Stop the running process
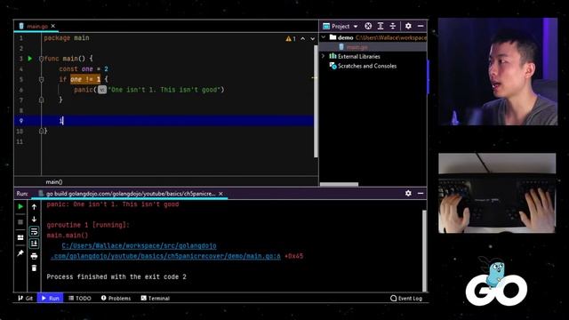569x320 pixels. 20,221
